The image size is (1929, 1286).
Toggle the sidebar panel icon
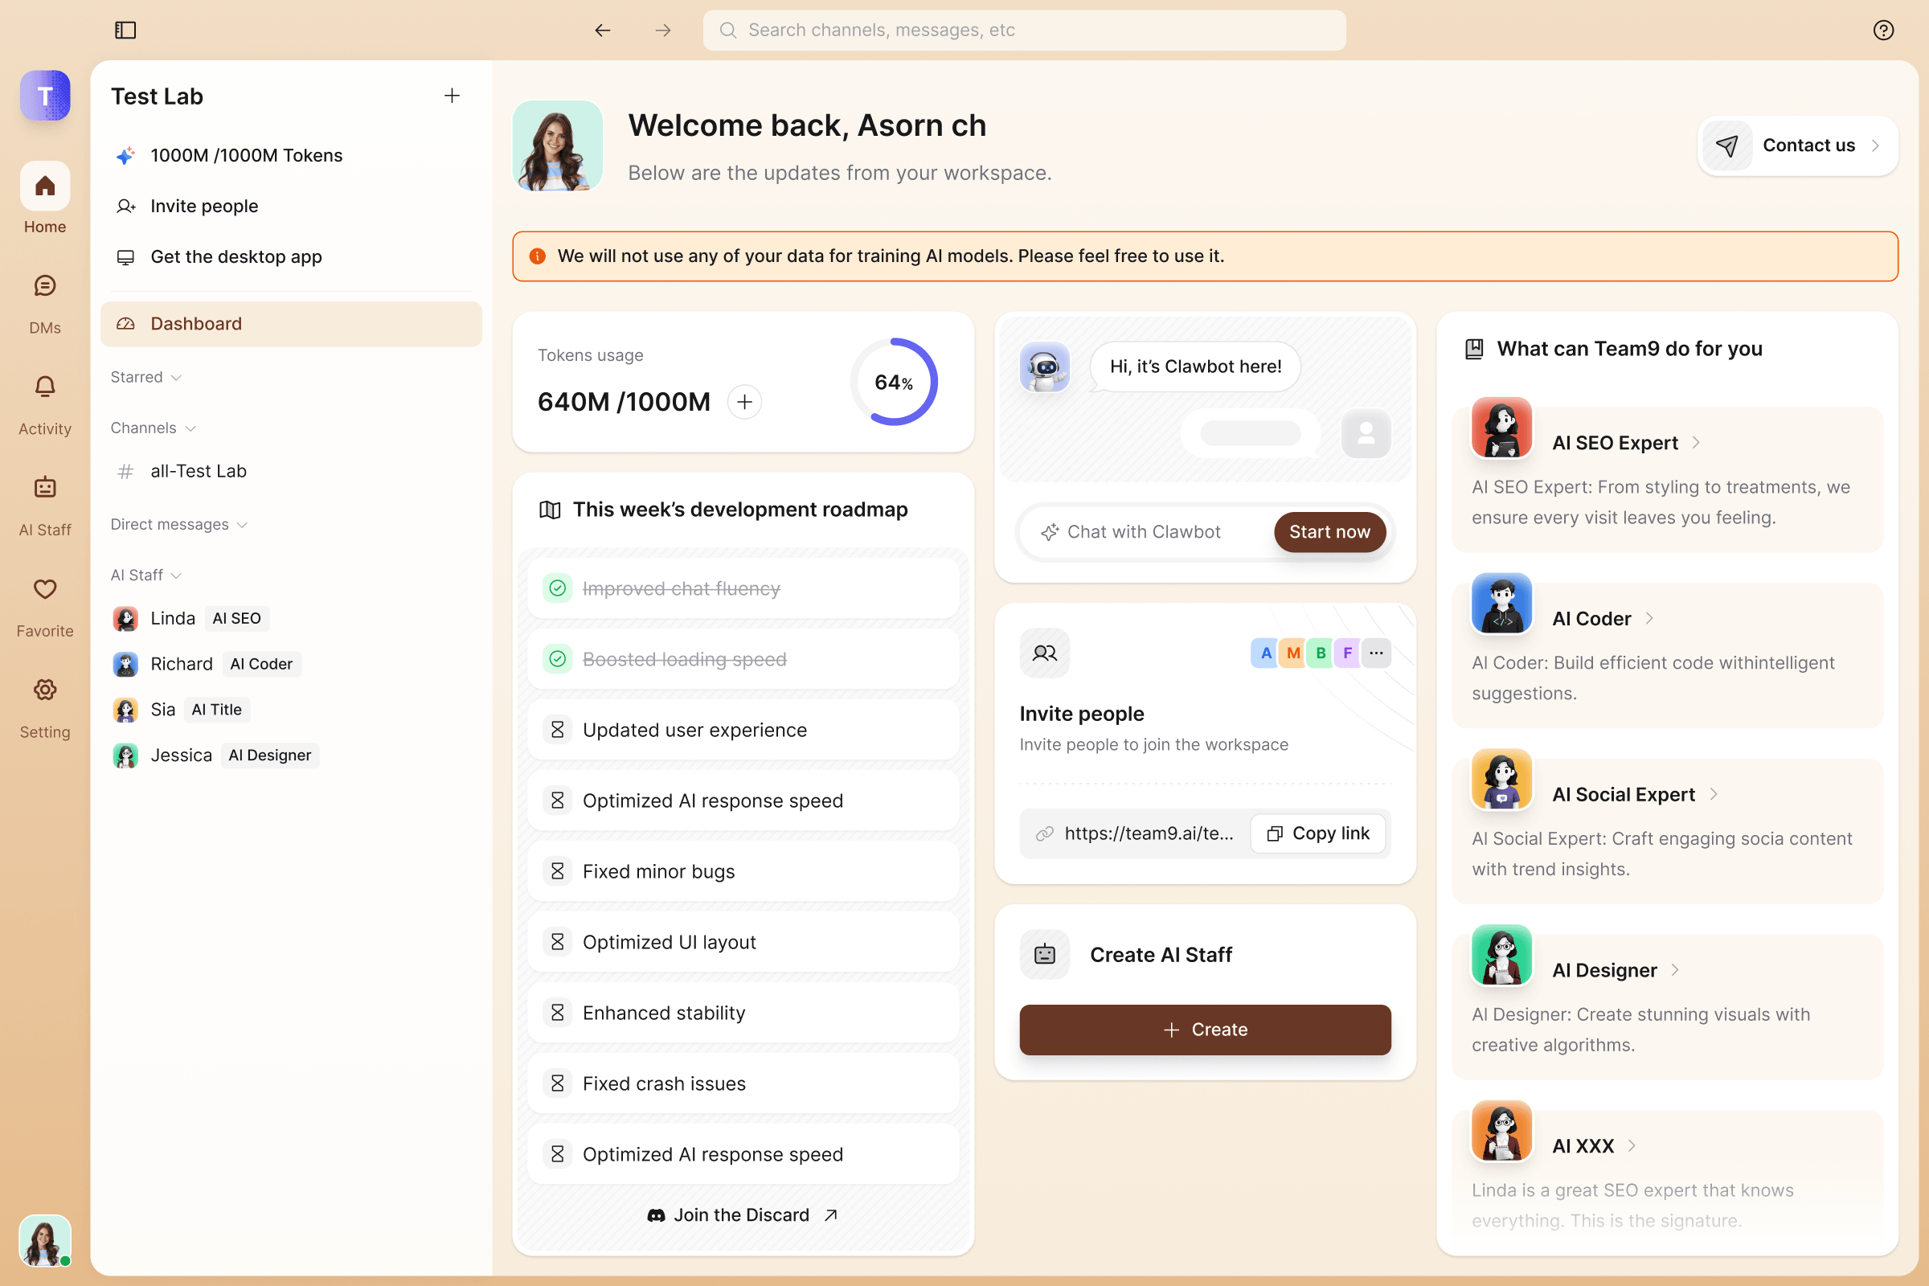point(125,31)
